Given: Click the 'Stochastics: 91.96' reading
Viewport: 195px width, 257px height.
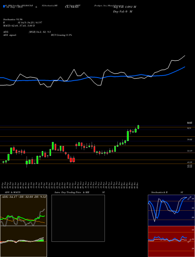Looking at the screenshot, I should click(x=13, y=19).
